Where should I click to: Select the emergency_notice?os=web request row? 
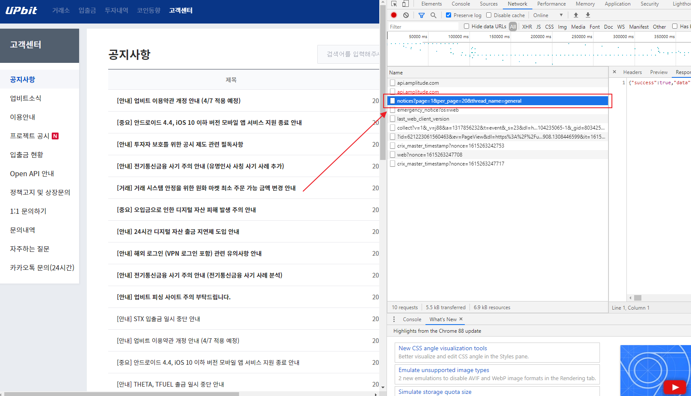[498, 110]
